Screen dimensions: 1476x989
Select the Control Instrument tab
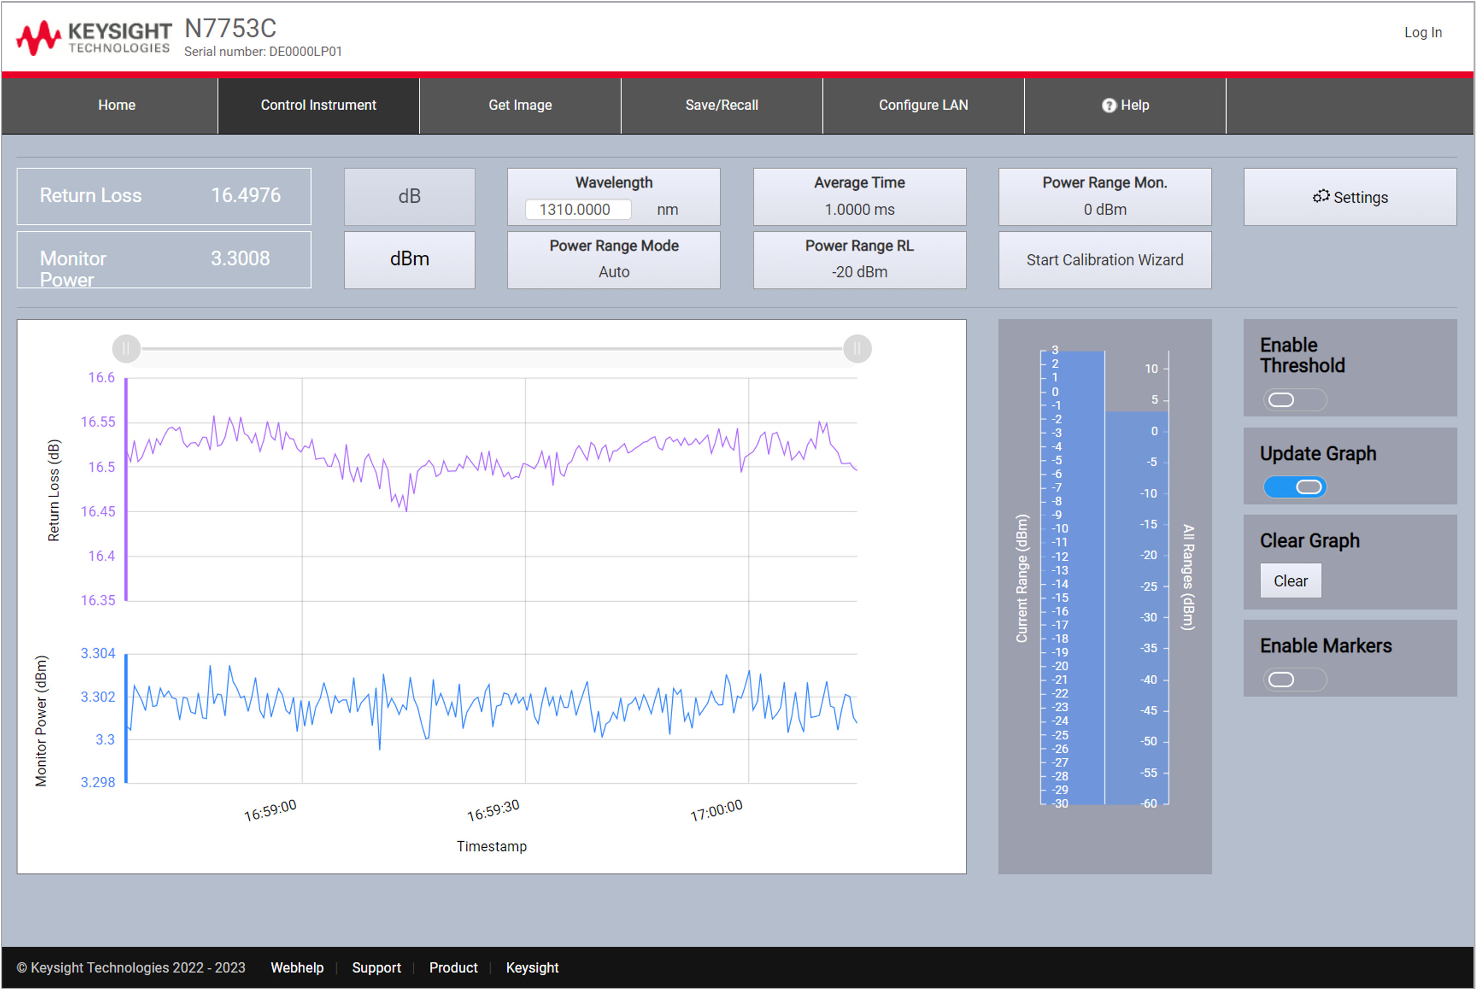tap(318, 105)
